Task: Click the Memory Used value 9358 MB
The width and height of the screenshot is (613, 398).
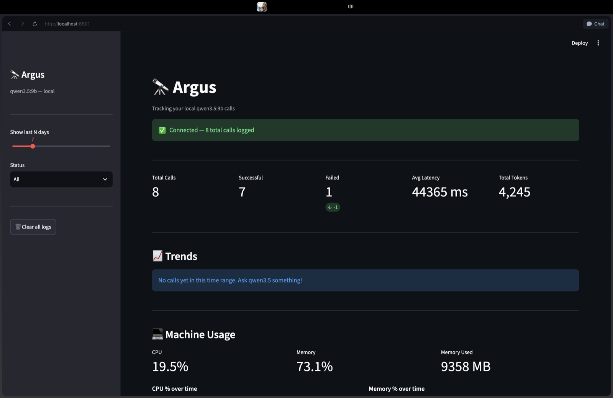Action: (466, 366)
